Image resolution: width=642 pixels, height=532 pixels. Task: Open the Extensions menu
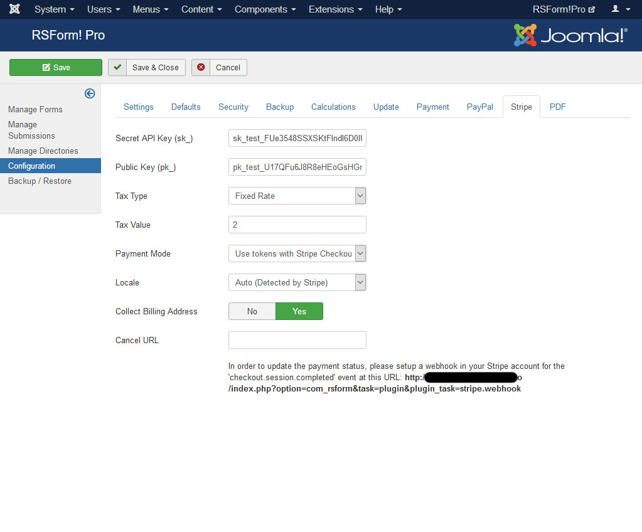pyautogui.click(x=336, y=9)
